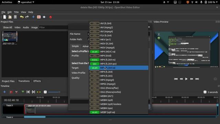
Task: Click the Rewind playback button
Action: coord(181,79)
